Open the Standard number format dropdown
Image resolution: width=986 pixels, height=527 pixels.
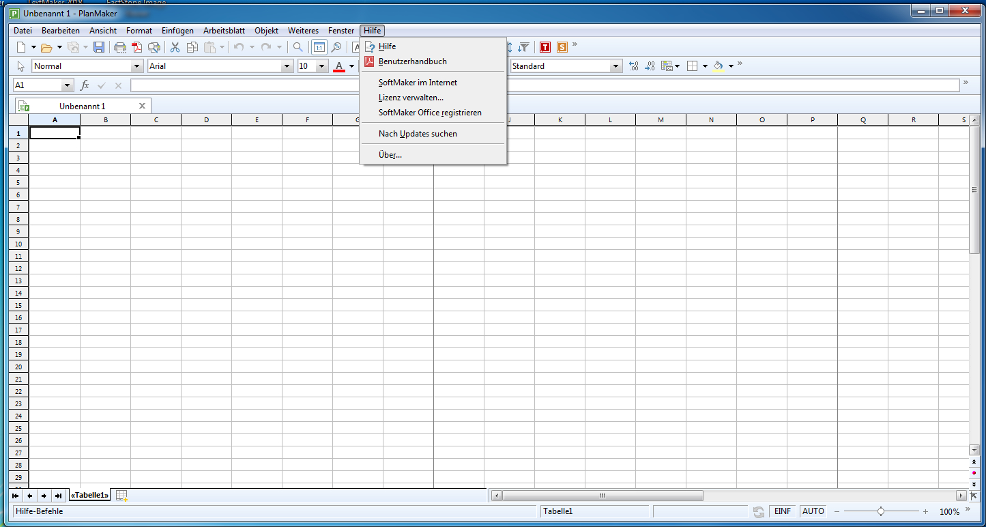[x=617, y=66]
